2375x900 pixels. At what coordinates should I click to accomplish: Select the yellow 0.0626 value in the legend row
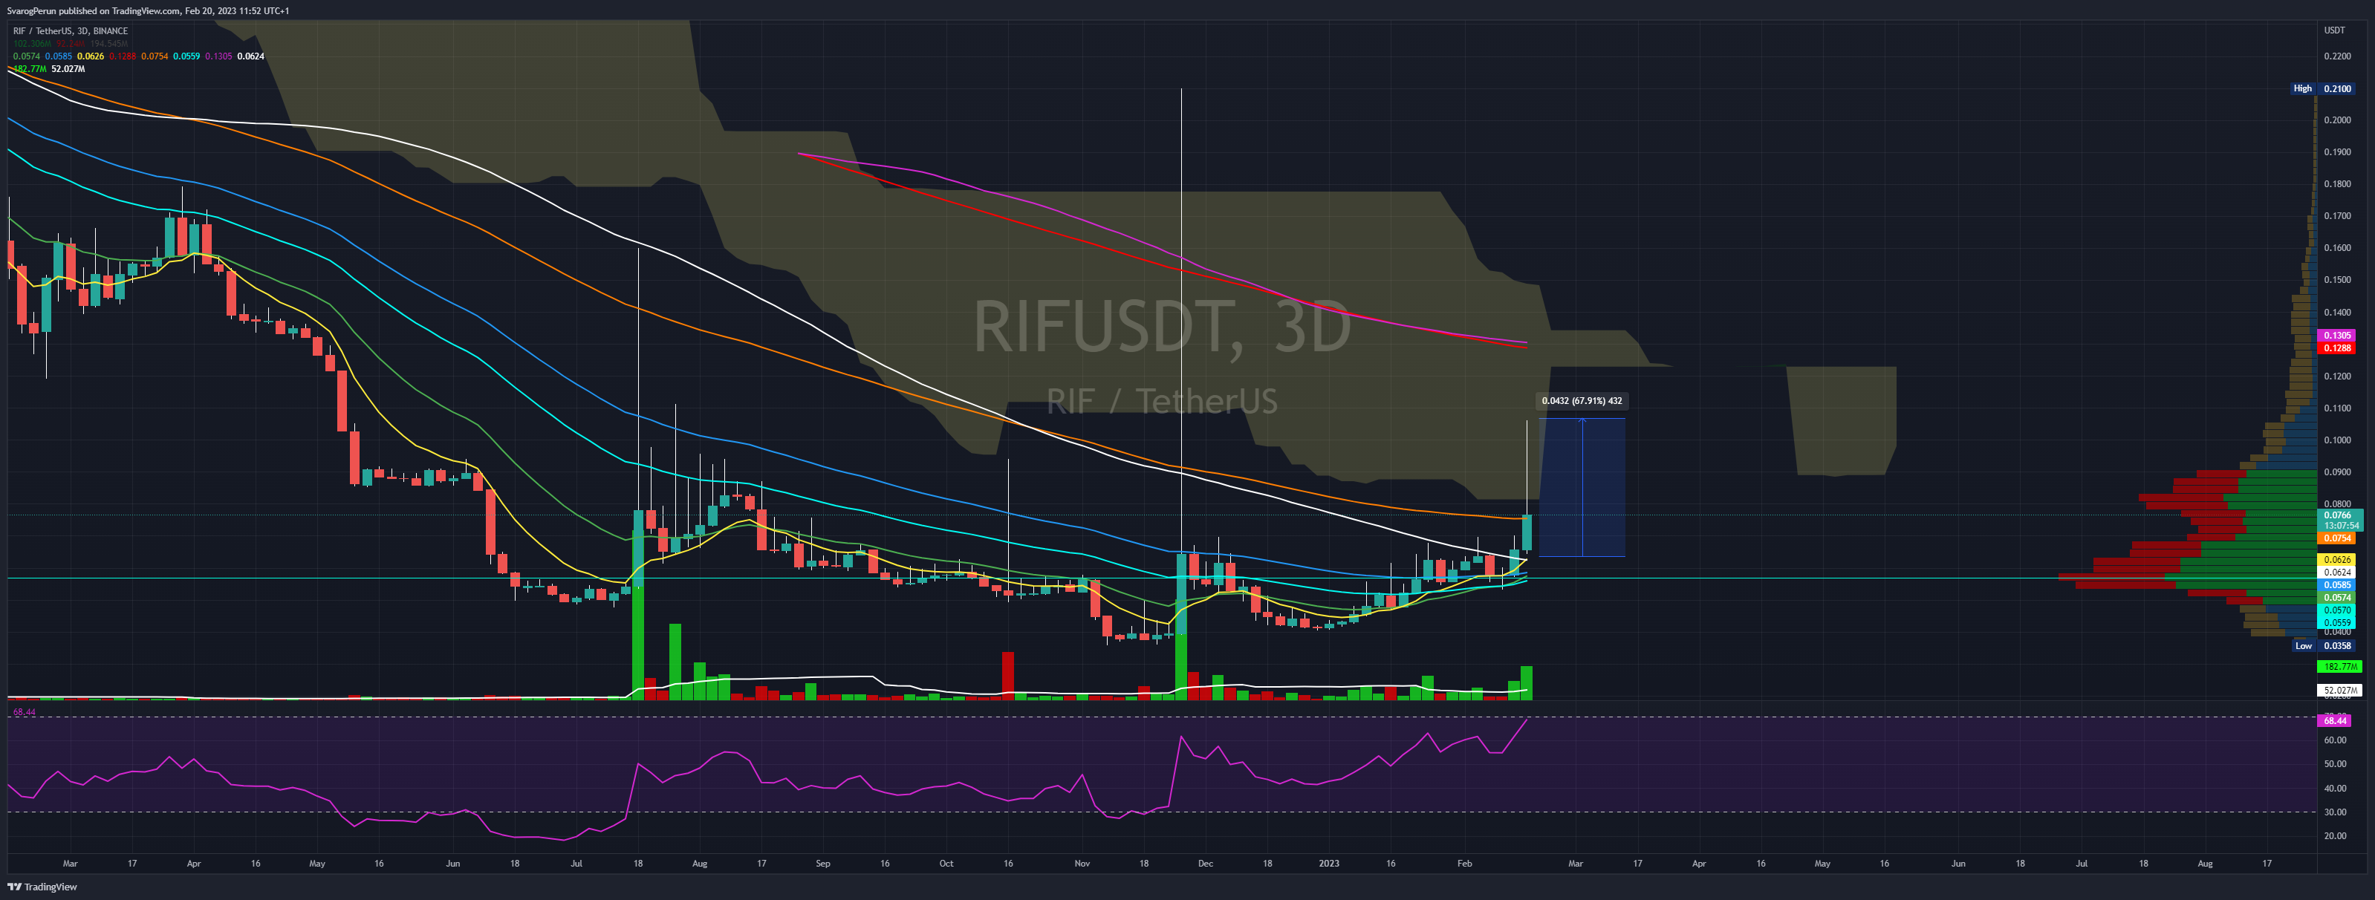coord(91,56)
